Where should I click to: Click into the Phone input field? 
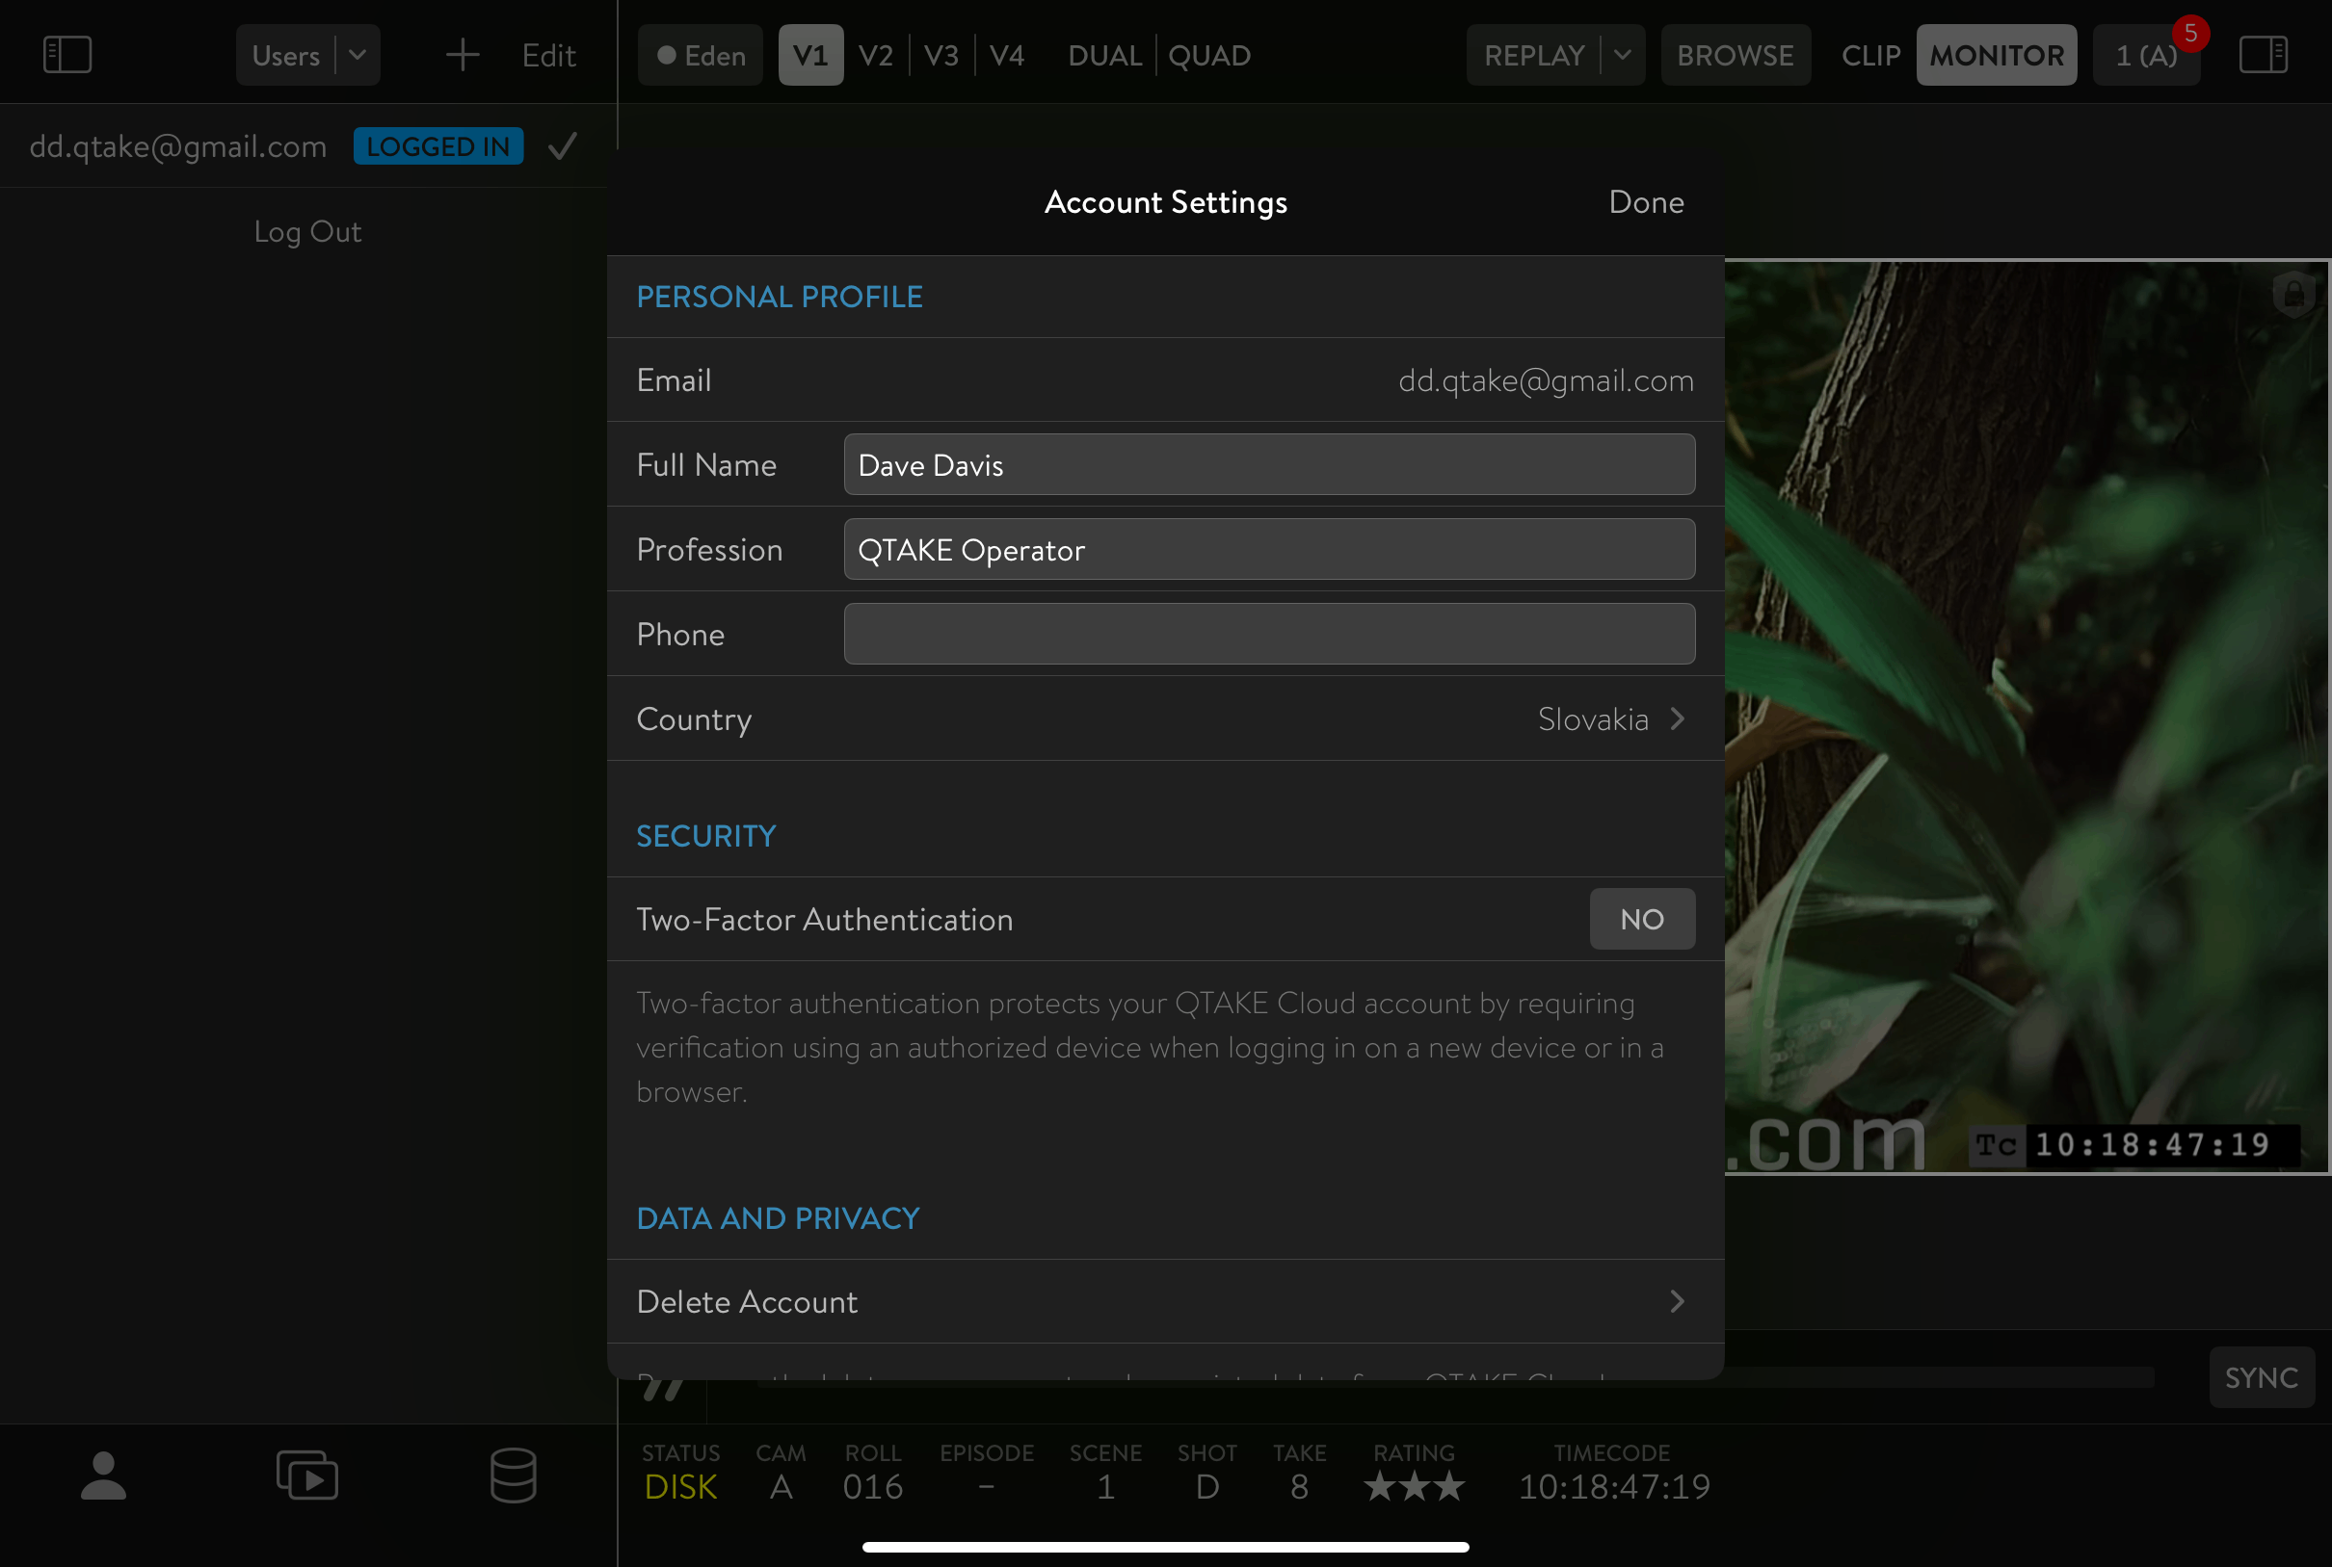pos(1268,634)
